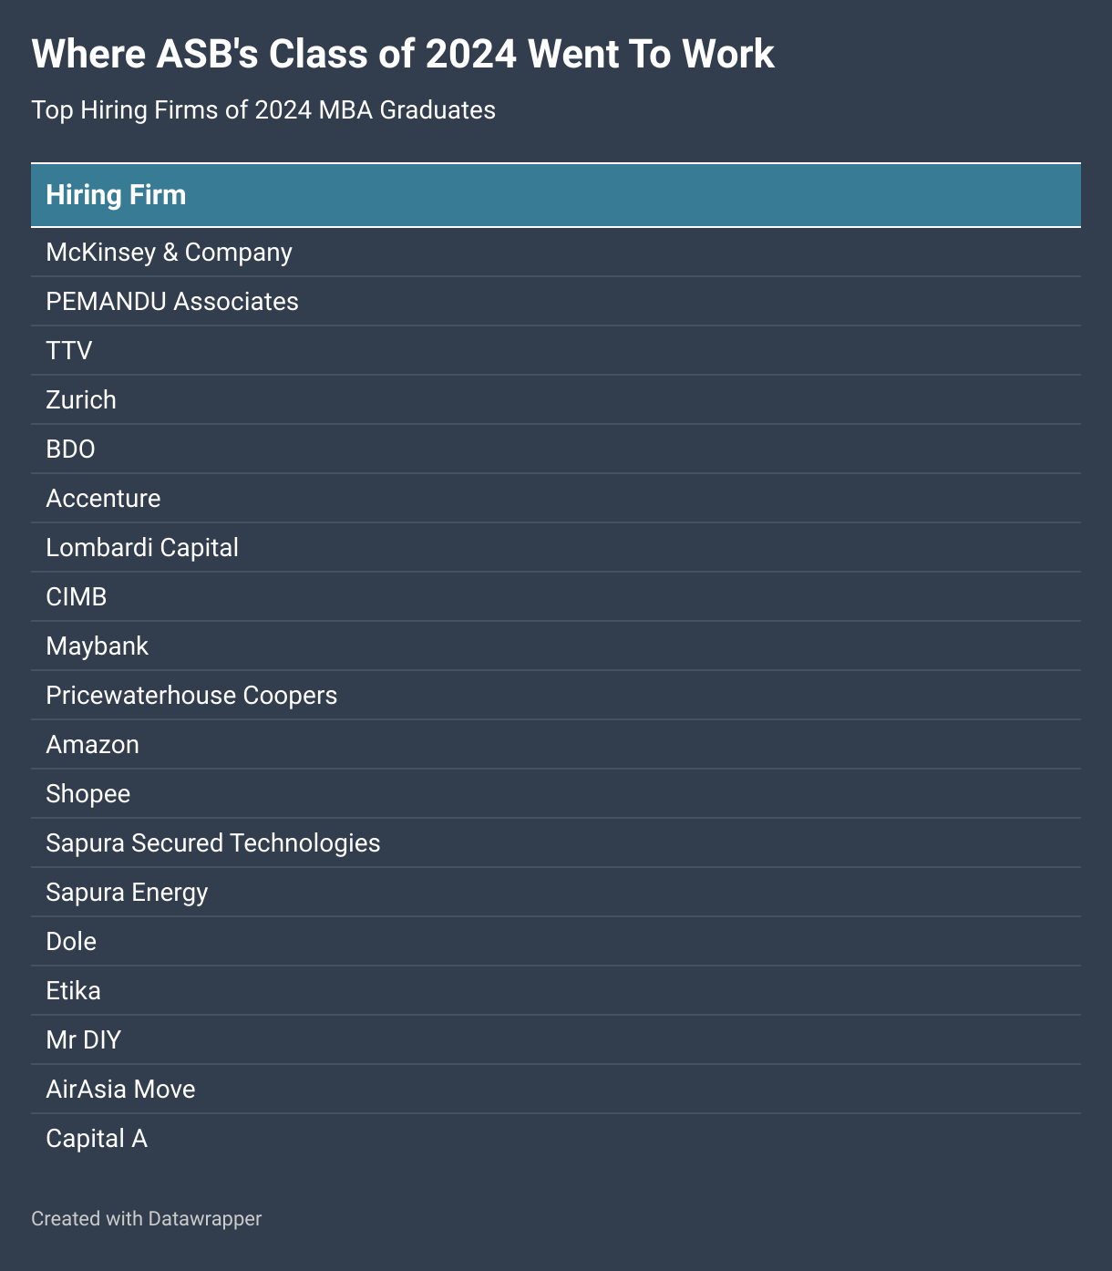
Task: Click the Shopee entry
Action: (x=88, y=794)
